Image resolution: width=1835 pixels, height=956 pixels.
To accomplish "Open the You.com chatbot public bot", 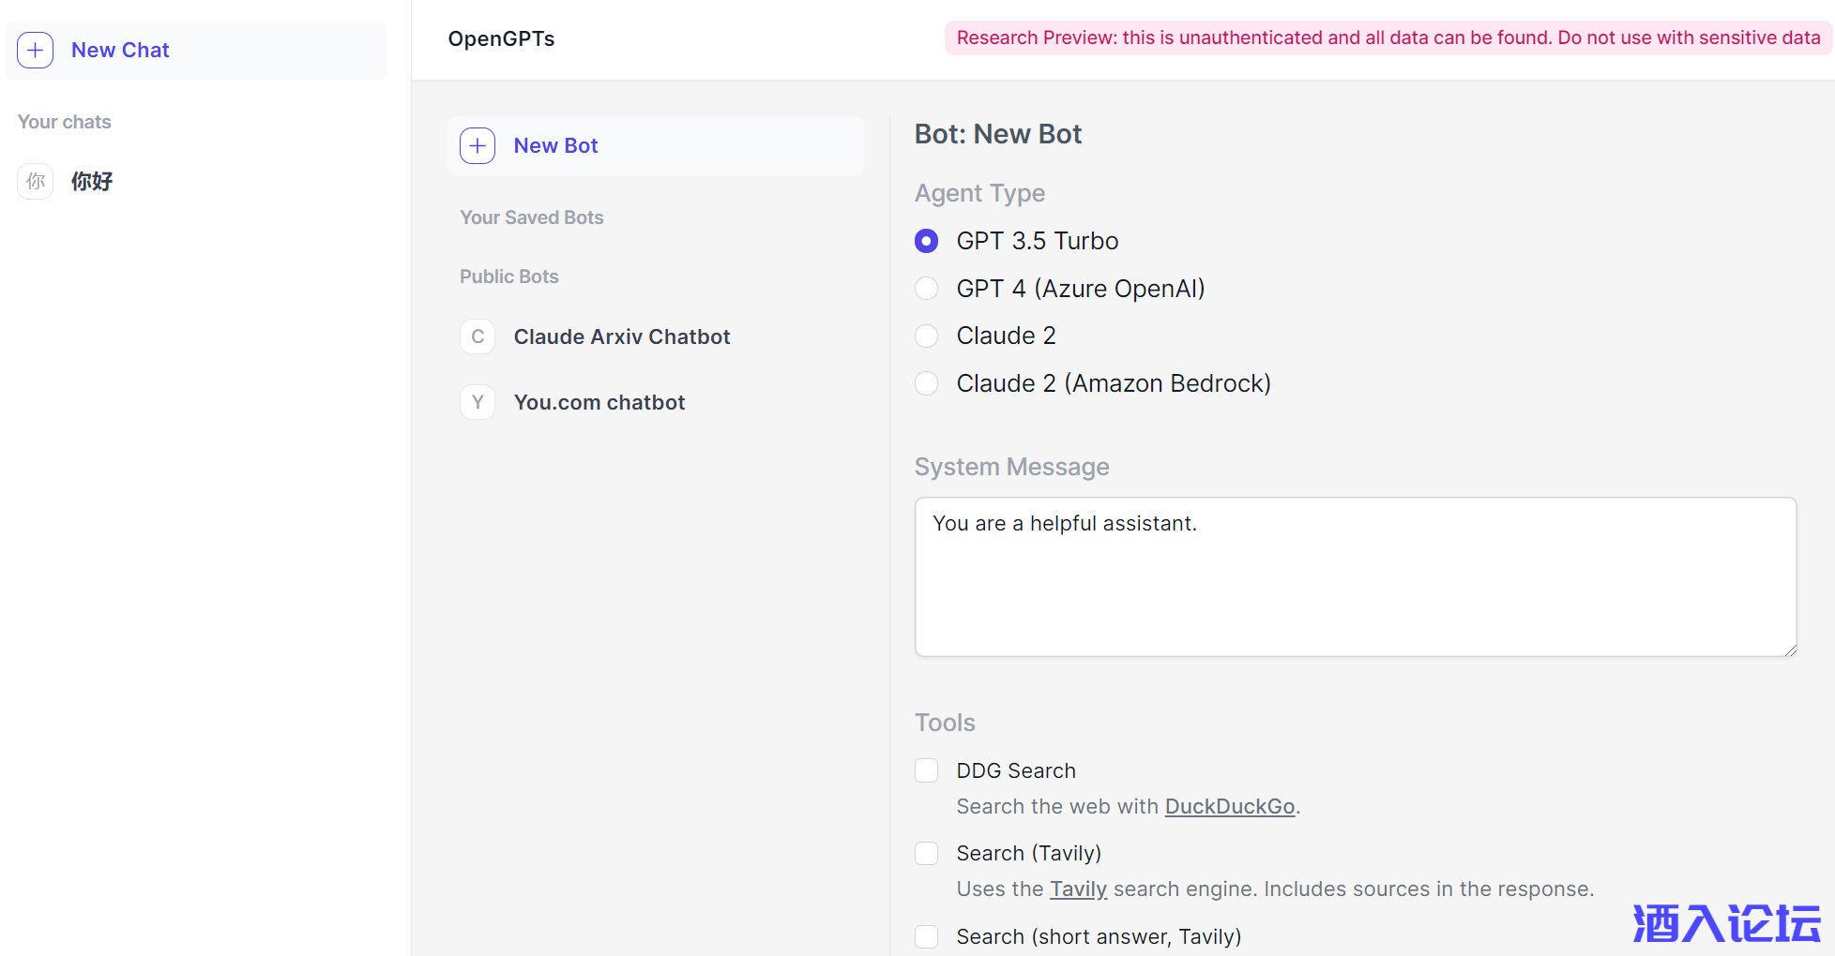I will point(599,402).
